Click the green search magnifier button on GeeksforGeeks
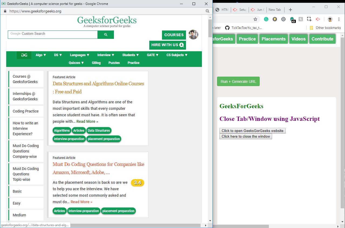 (x=106, y=35)
